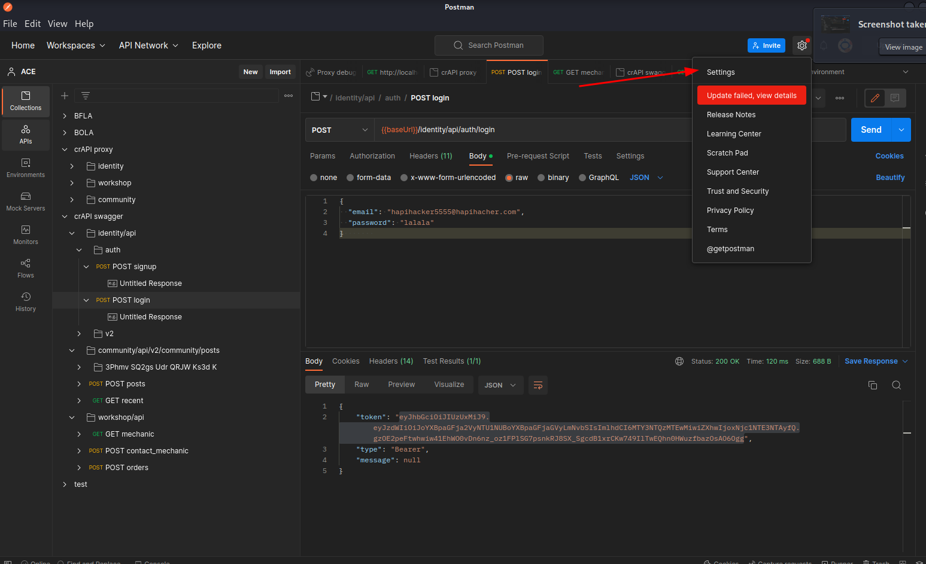
Task: Select Settings from the gear menu
Action: (x=721, y=72)
